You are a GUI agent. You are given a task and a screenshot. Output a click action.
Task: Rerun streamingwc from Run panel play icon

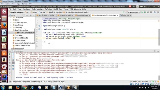(9, 54)
